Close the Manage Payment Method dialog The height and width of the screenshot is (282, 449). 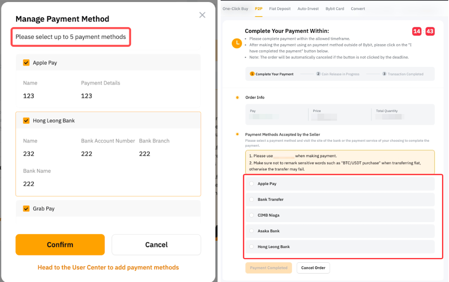pos(202,15)
